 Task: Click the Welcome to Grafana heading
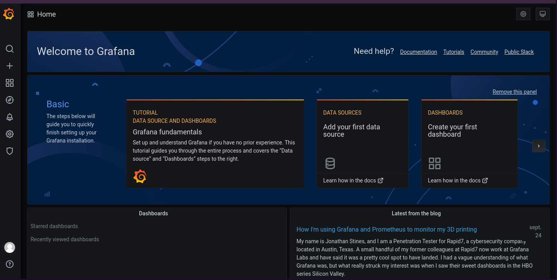[x=86, y=52]
